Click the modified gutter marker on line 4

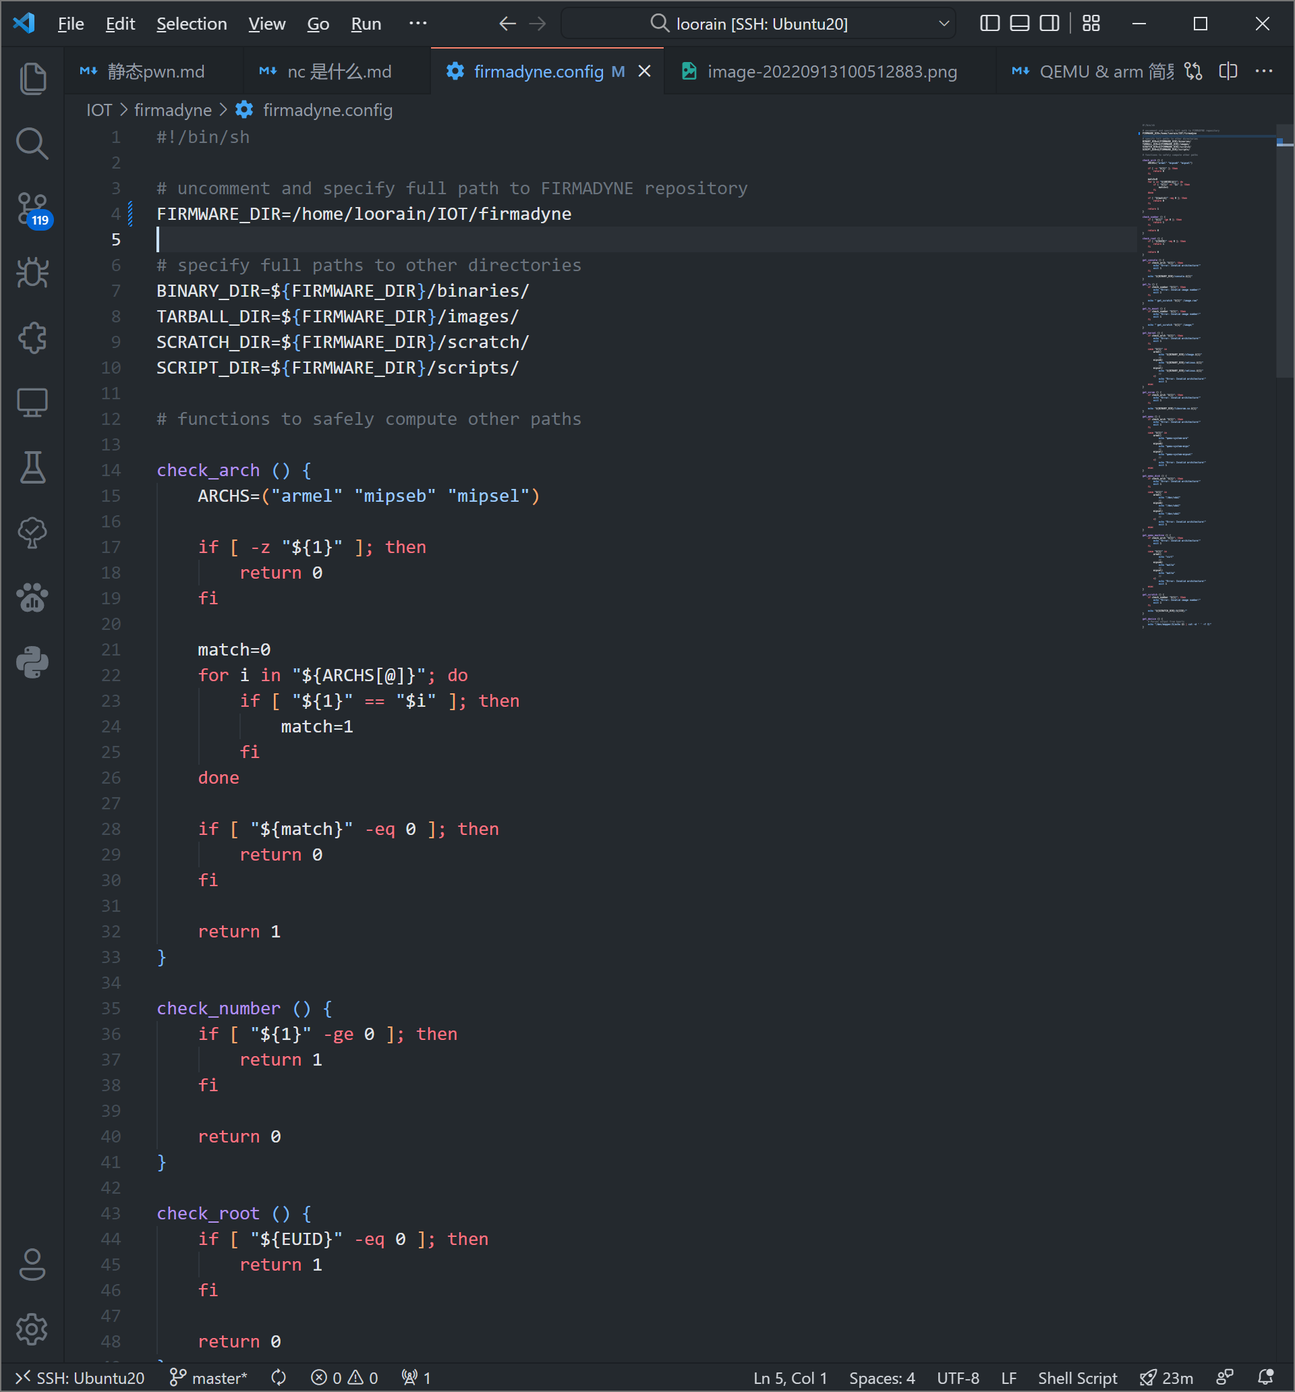(130, 214)
